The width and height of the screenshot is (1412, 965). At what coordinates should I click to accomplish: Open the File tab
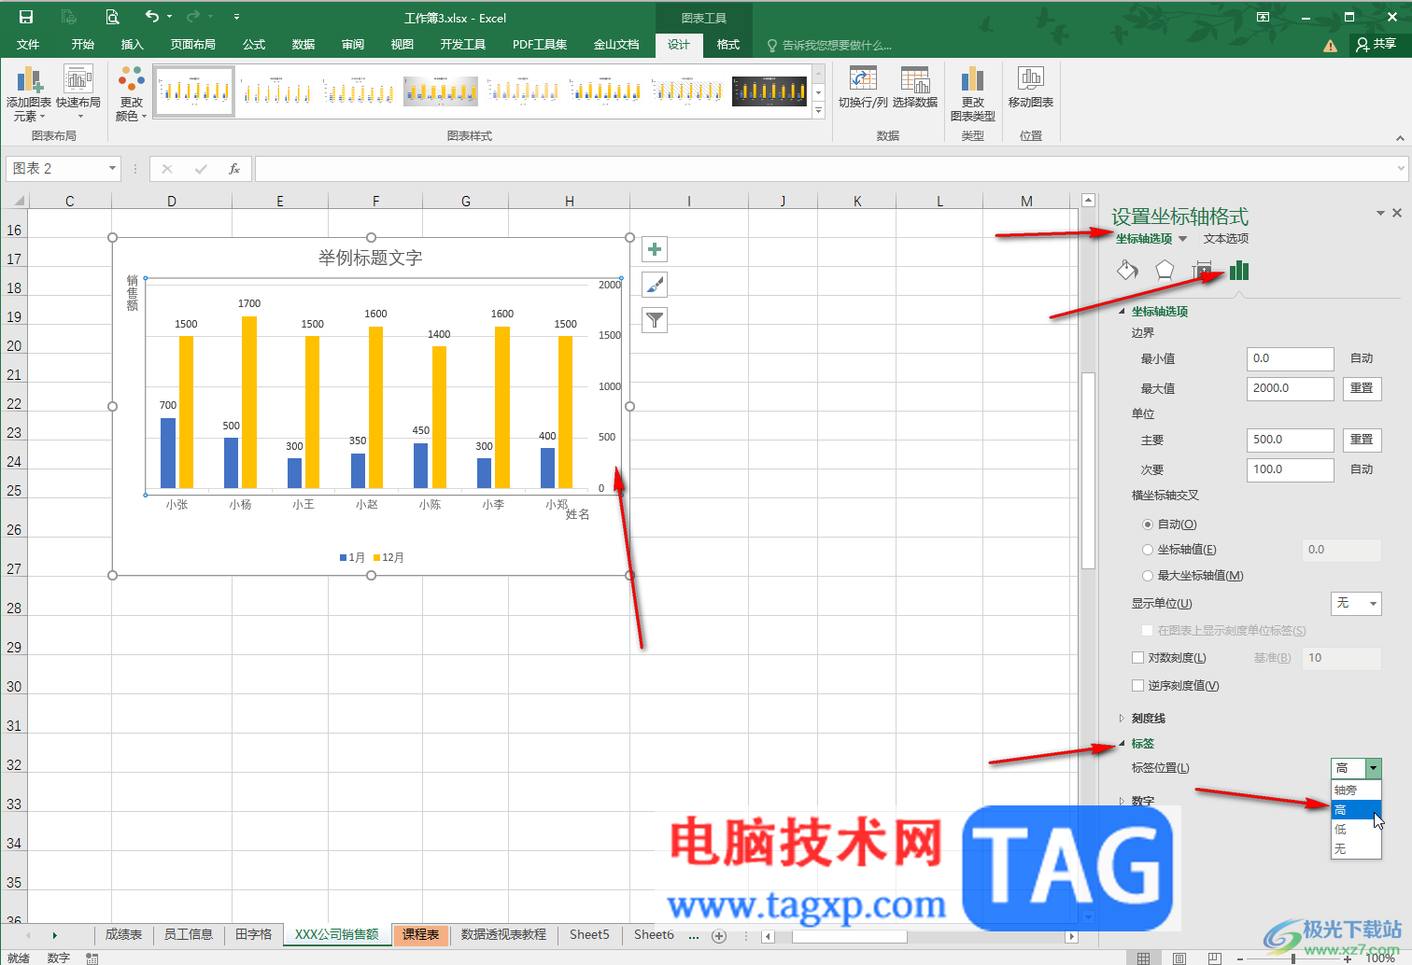coord(28,45)
